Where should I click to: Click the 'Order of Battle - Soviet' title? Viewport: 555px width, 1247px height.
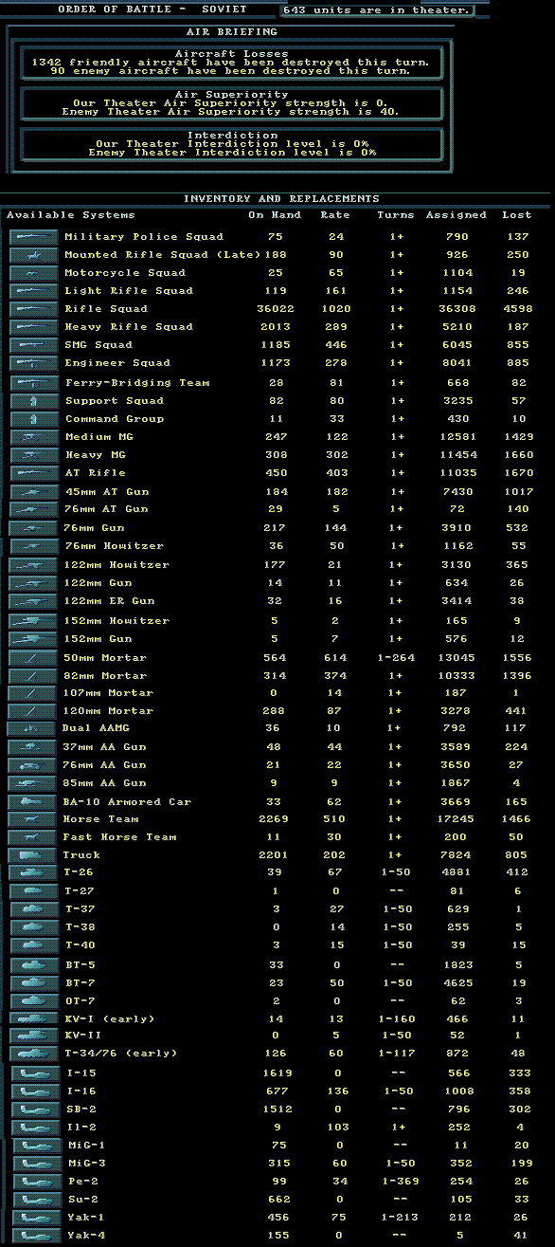[152, 9]
